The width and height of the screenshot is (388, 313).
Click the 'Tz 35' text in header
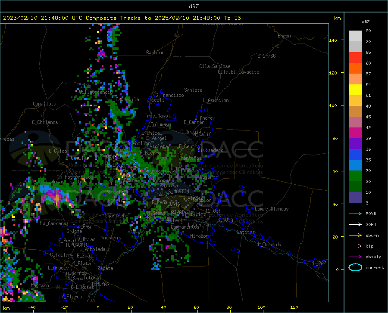(x=232, y=18)
